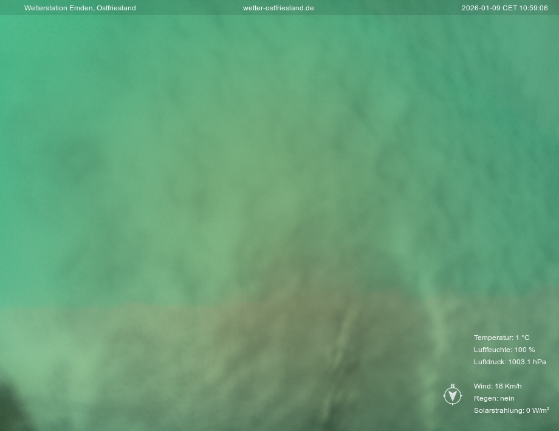Select the 18 Km/h wind speed value
This screenshot has height=431, width=559.
[x=509, y=386]
